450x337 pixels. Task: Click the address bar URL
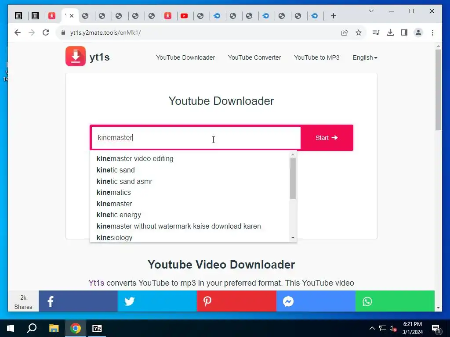[x=105, y=32]
